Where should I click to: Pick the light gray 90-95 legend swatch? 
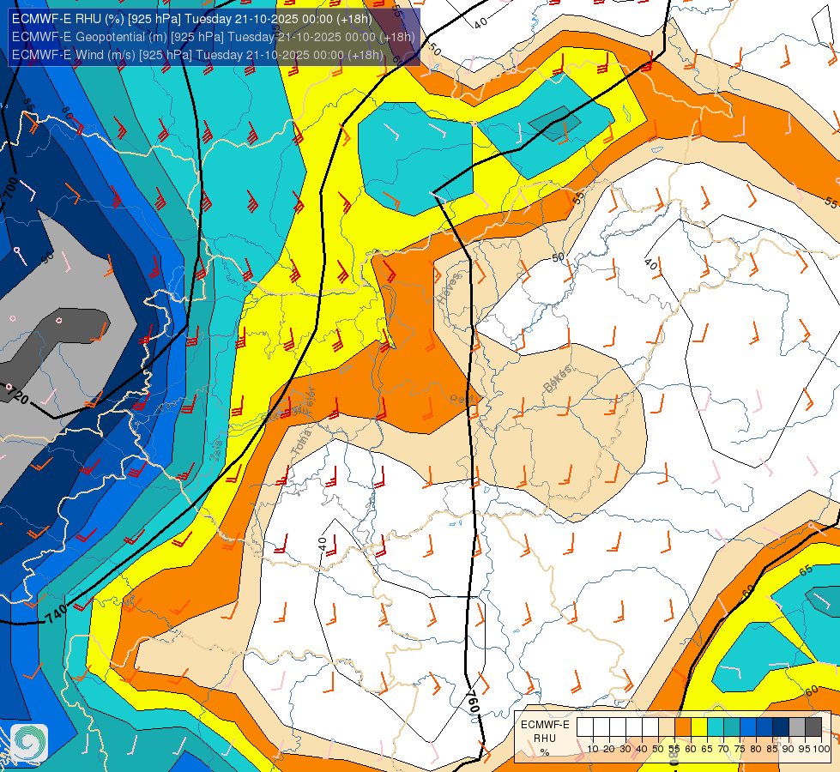(797, 728)
